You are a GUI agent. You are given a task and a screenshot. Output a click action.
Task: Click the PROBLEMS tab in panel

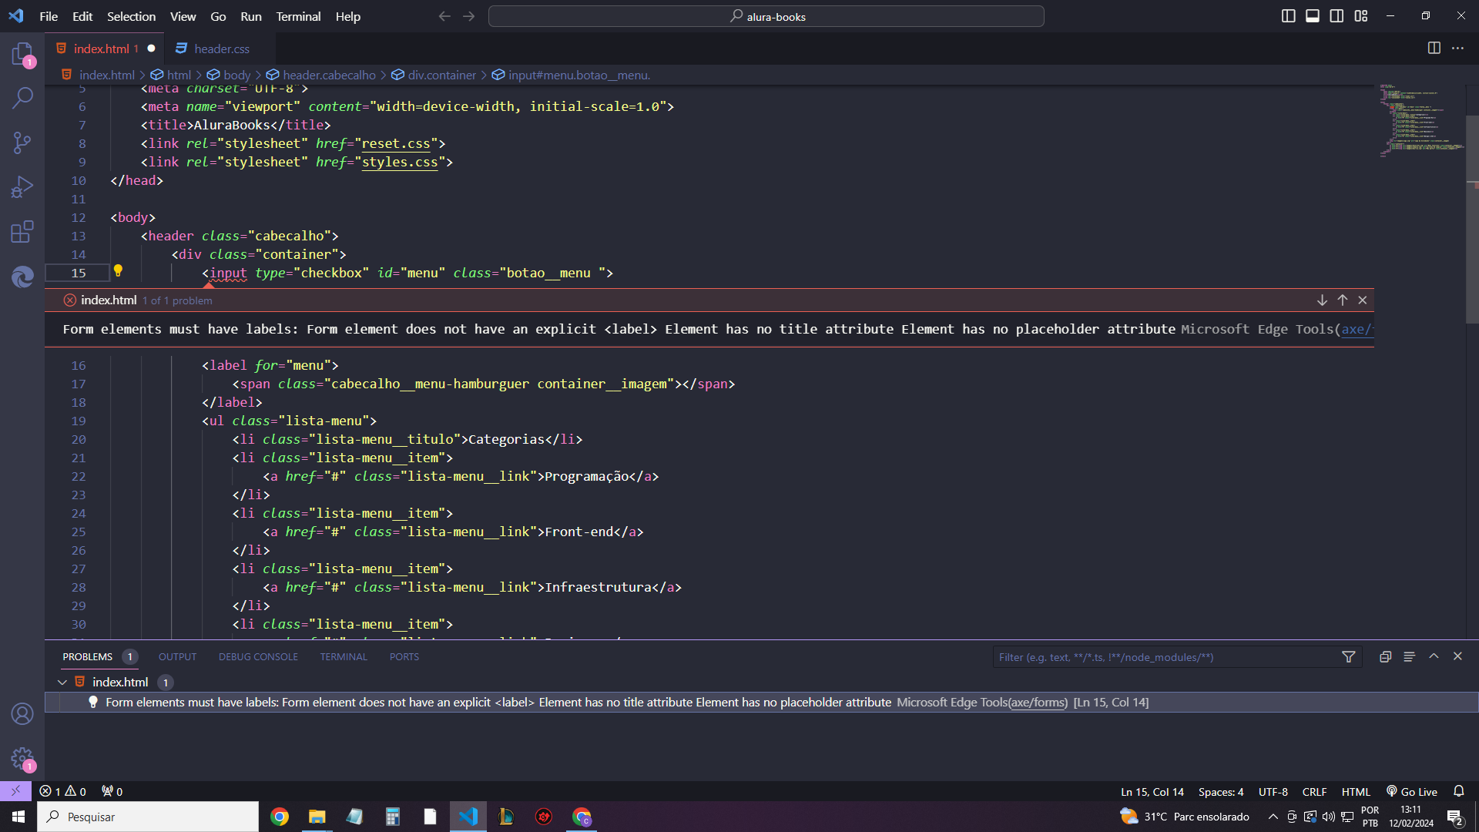(87, 656)
